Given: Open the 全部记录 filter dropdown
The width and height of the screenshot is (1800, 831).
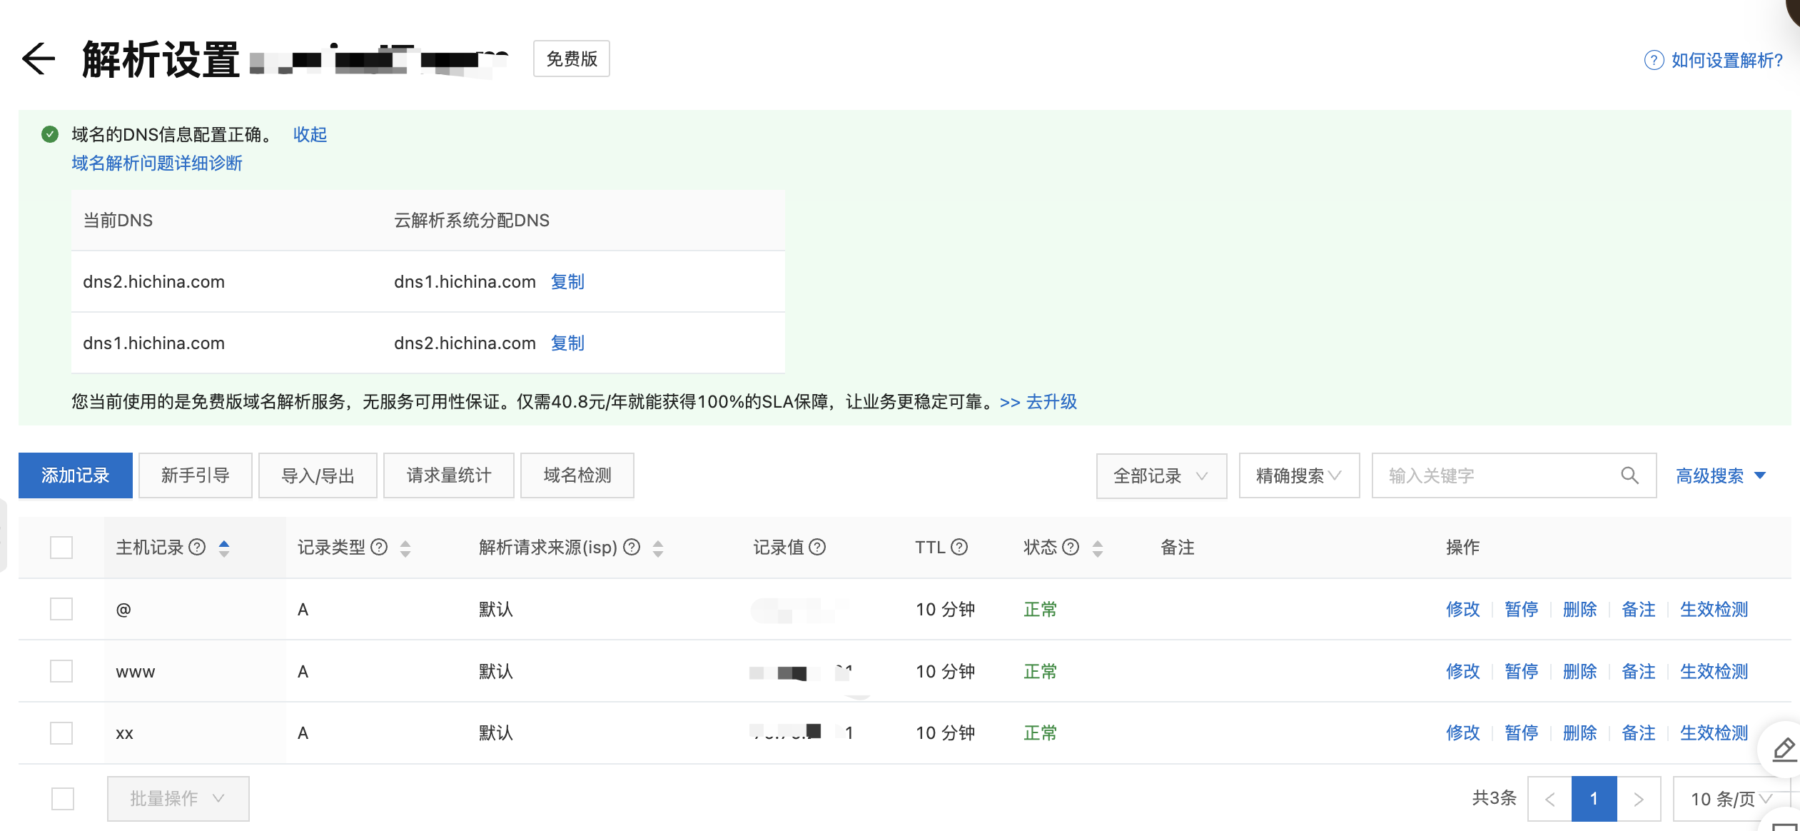Looking at the screenshot, I should click(x=1161, y=475).
